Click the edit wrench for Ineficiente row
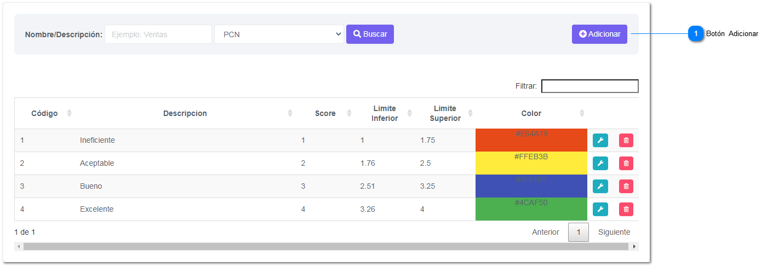This screenshot has height=267, width=767. pos(600,141)
